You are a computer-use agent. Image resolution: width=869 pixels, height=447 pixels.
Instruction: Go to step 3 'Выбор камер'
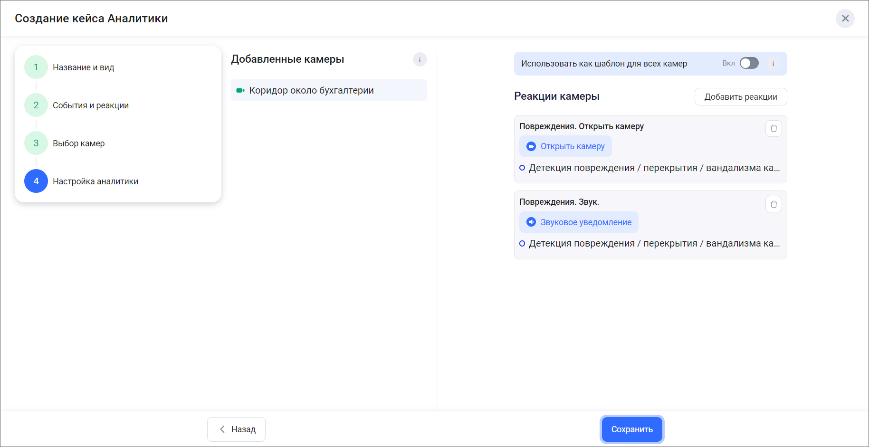point(65,143)
